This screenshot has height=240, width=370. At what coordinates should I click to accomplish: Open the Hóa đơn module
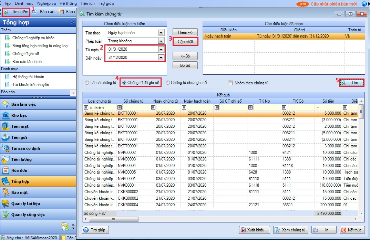(x=20, y=170)
